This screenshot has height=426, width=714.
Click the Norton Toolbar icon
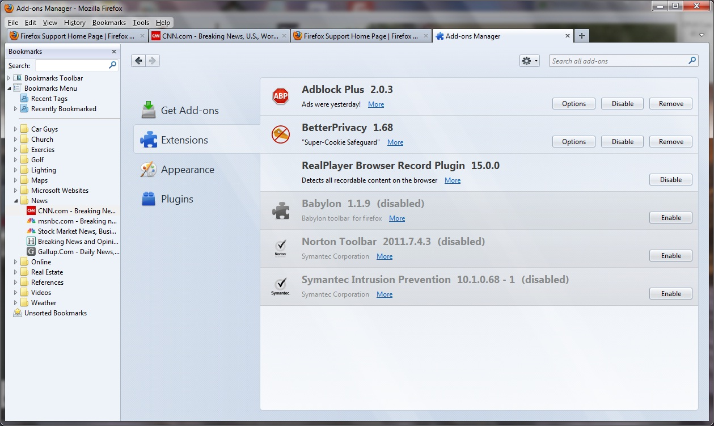click(x=281, y=248)
